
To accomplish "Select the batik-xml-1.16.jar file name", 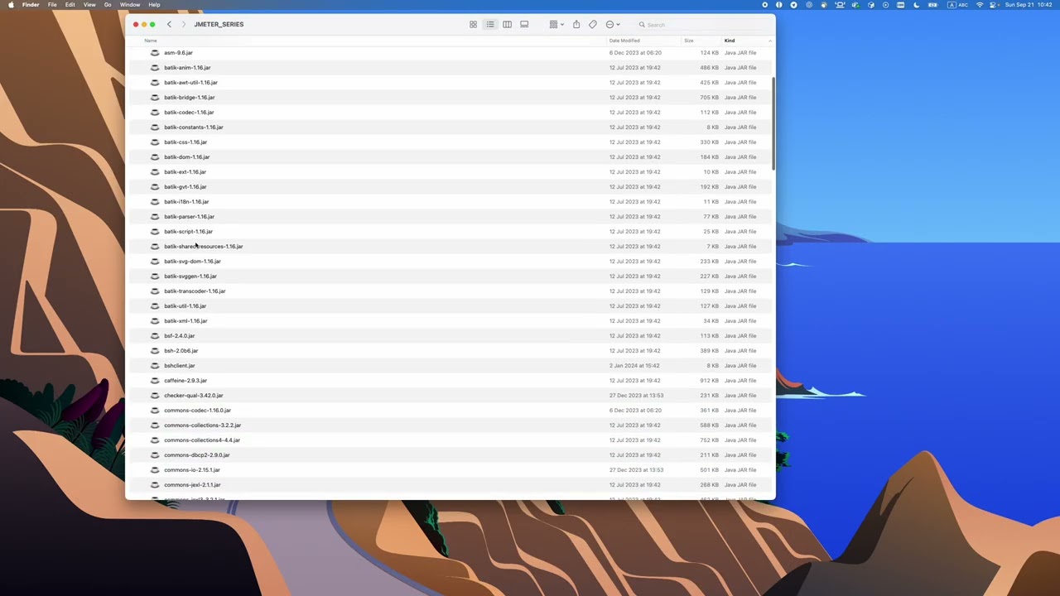I will click(185, 321).
